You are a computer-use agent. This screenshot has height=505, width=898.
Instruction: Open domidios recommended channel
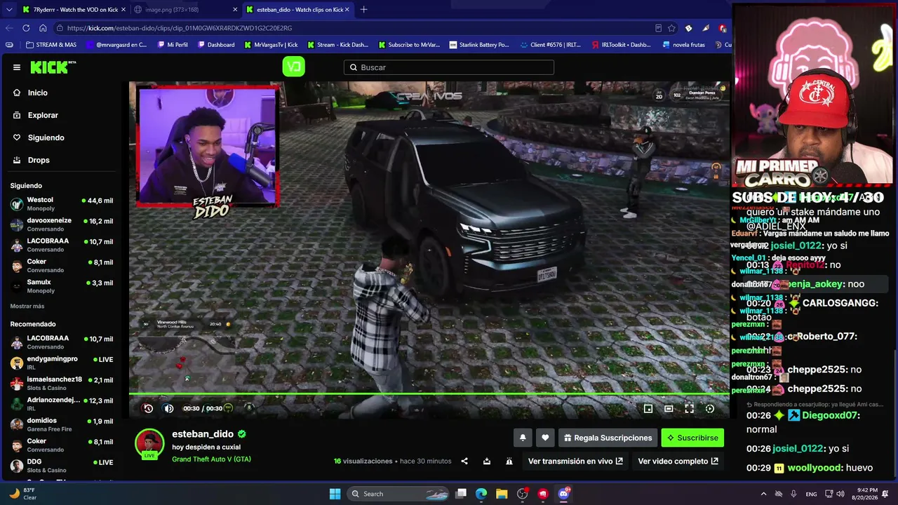(x=62, y=425)
